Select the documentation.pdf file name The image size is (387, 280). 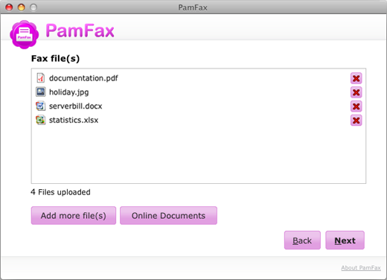(83, 78)
